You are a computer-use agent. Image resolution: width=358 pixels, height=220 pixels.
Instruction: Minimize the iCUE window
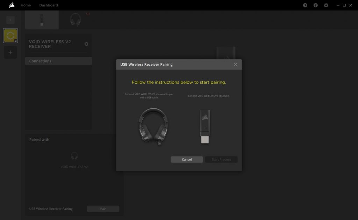(x=338, y=5)
